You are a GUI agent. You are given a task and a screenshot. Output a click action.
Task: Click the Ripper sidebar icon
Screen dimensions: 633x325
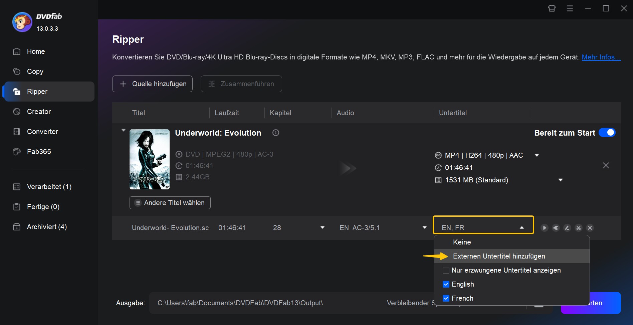click(17, 92)
